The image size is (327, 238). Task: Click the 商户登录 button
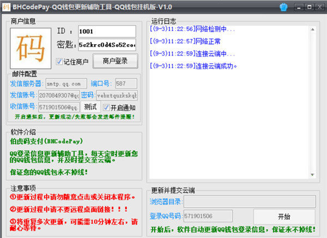[x=115, y=61]
